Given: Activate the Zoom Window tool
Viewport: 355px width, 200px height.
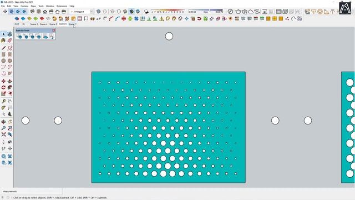Looking at the screenshot, I should pyautogui.click(x=10, y=128).
